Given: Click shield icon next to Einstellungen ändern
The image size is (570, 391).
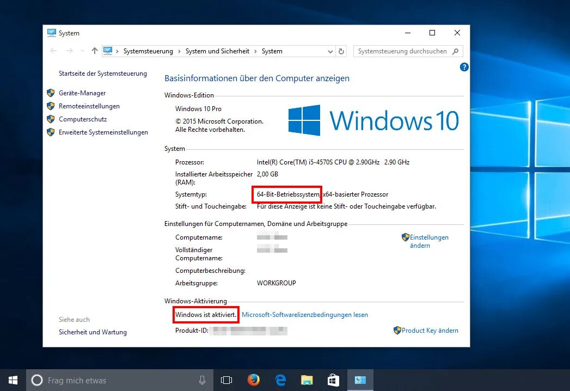Looking at the screenshot, I should [x=406, y=237].
